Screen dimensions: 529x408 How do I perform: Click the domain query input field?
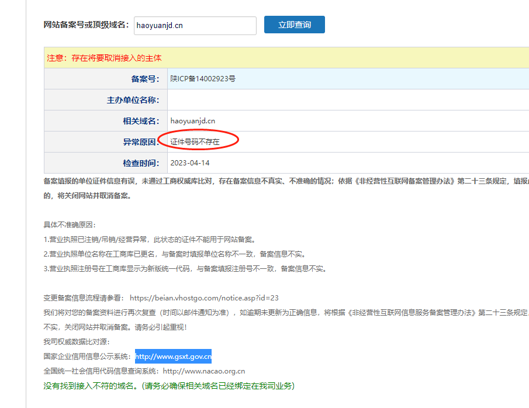195,26
